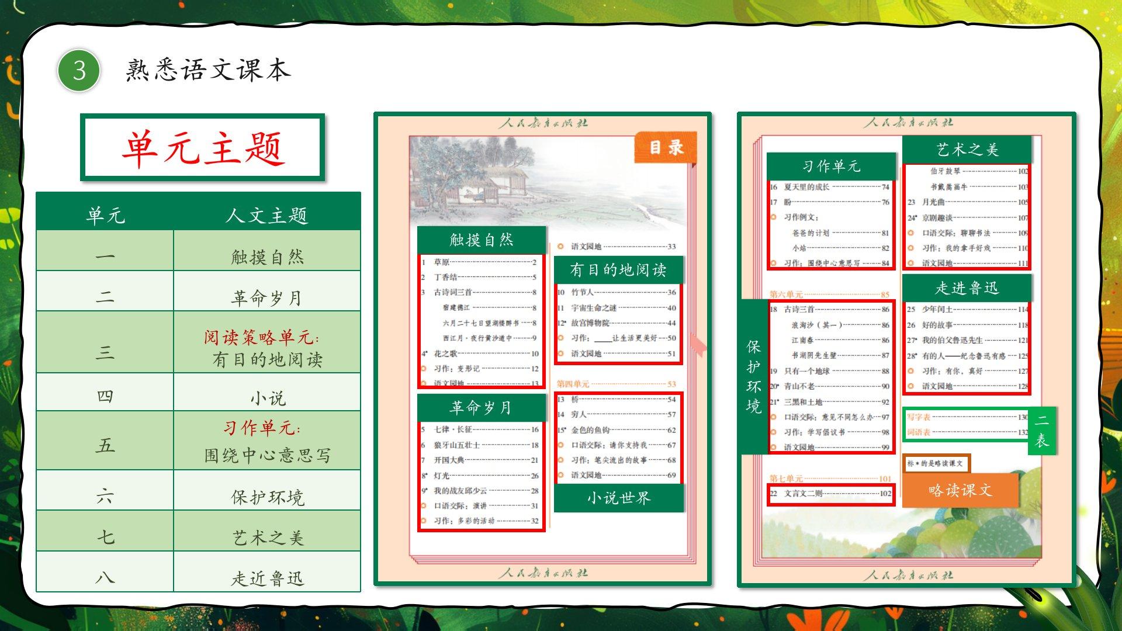Click the orange 略读课文 label
This screenshot has width=1122, height=631.
(x=960, y=490)
